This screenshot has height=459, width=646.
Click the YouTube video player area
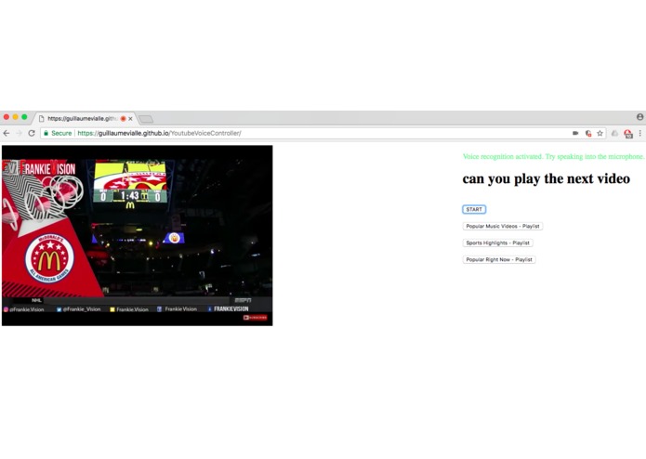pyautogui.click(x=138, y=235)
